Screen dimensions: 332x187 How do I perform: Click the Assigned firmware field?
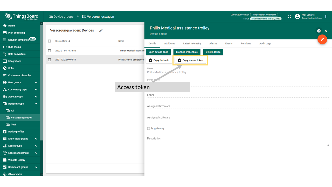(238, 106)
